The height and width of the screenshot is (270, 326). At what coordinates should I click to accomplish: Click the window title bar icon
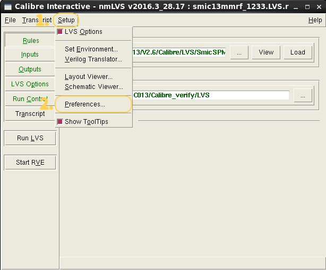tap(8, 6)
